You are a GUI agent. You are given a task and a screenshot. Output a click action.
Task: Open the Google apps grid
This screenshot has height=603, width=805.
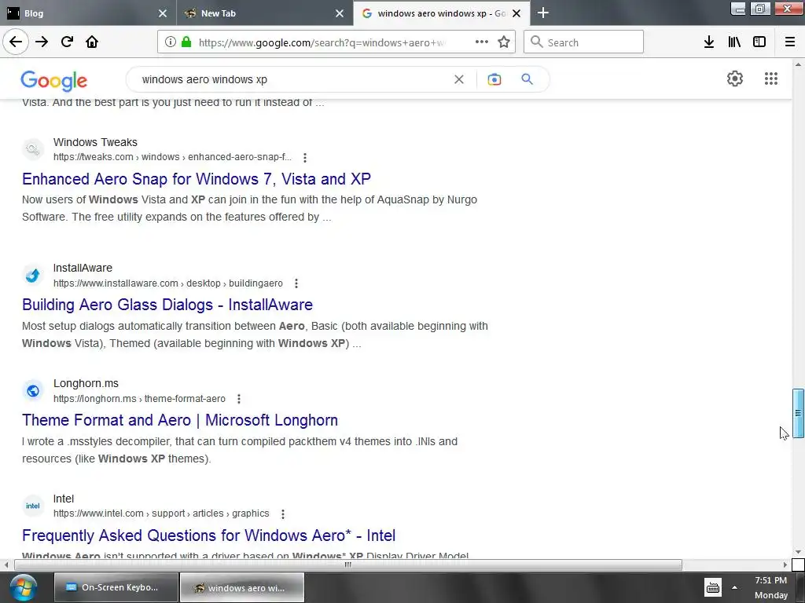(771, 79)
